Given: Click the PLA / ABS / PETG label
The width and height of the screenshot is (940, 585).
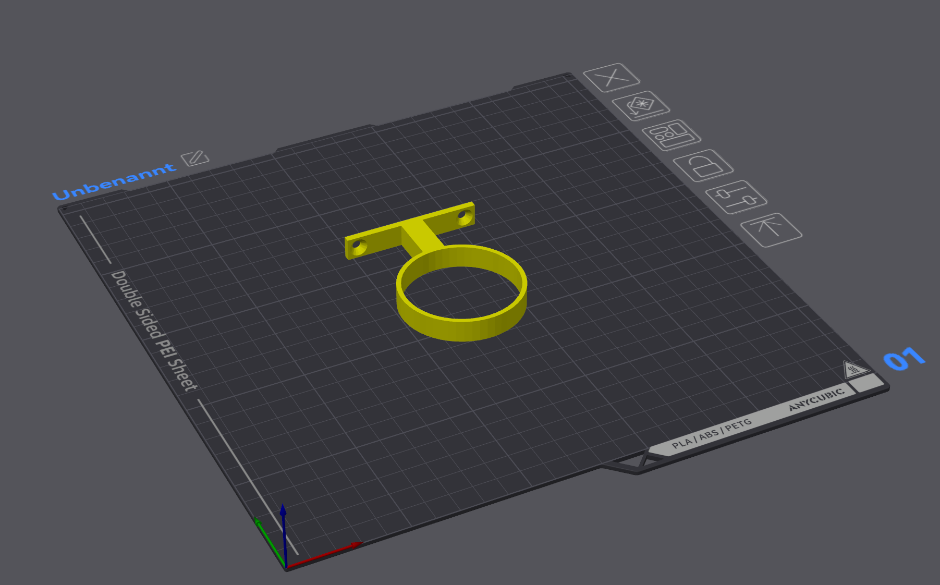Looking at the screenshot, I should (x=712, y=433).
